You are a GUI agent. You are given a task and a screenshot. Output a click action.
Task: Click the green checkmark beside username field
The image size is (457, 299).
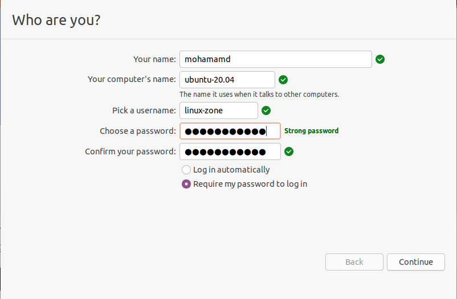[x=266, y=110]
